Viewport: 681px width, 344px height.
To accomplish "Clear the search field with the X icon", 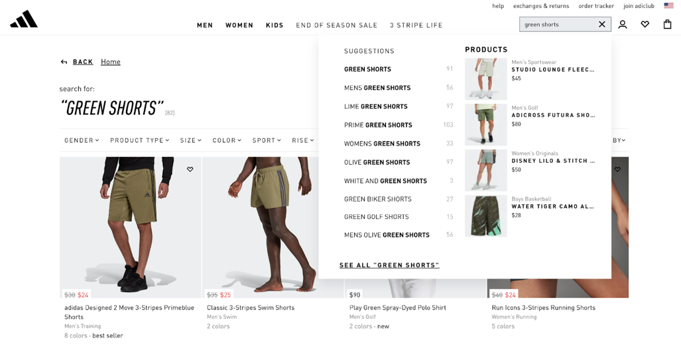I will tap(602, 24).
